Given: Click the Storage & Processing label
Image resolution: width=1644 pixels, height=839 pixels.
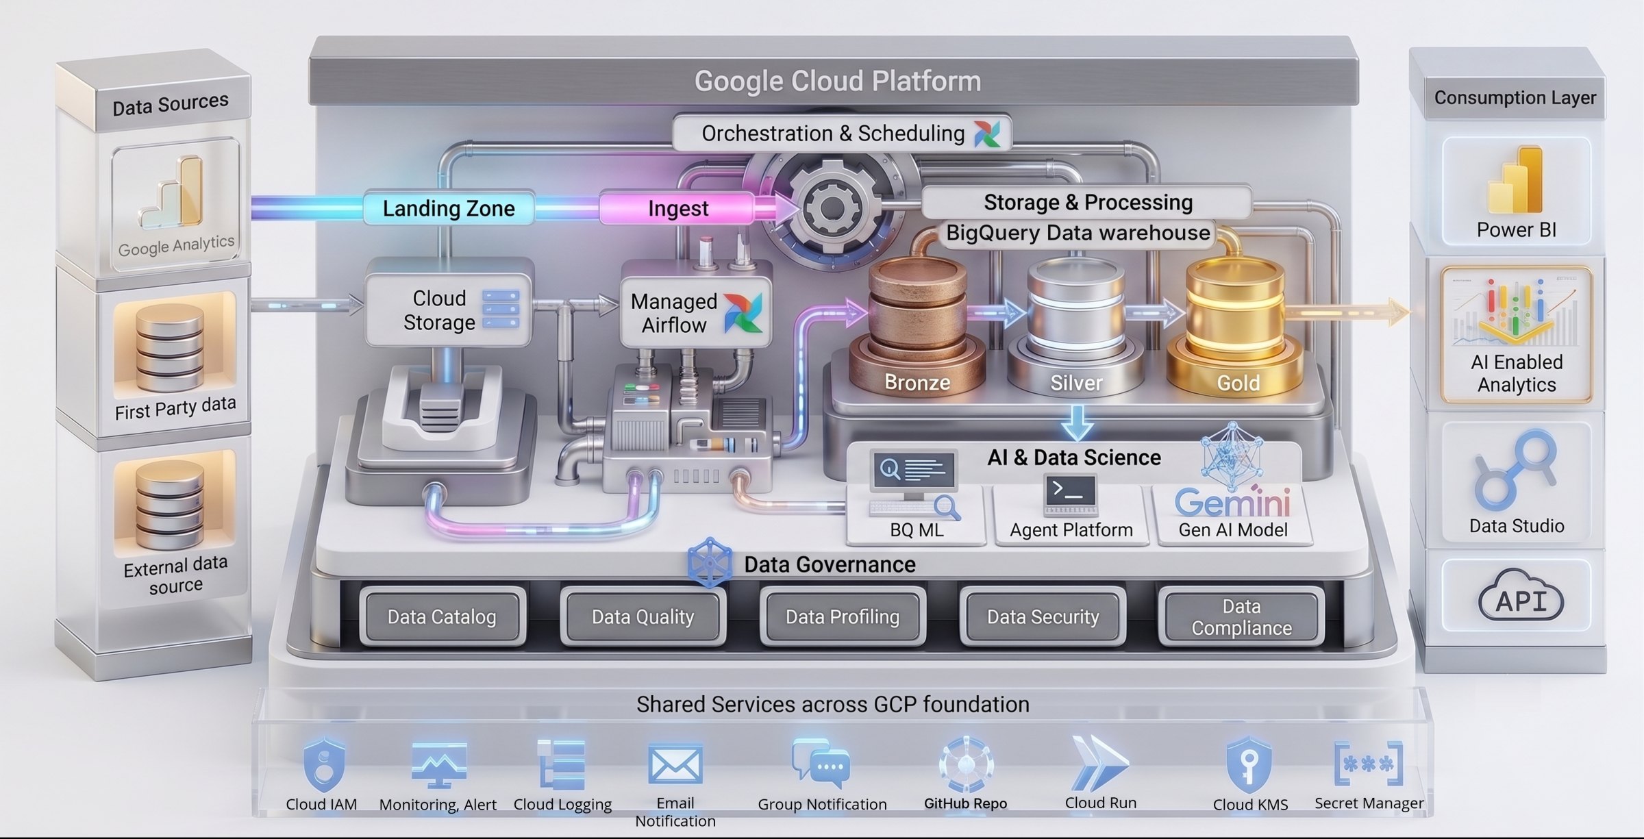Looking at the screenshot, I should [x=1088, y=203].
